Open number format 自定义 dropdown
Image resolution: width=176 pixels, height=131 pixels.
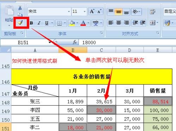pos(170,12)
